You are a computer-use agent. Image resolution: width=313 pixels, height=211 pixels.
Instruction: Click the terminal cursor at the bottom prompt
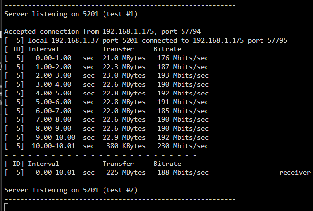6,207
